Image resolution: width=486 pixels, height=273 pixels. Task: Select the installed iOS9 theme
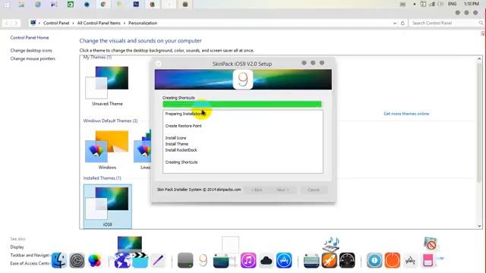click(x=108, y=206)
